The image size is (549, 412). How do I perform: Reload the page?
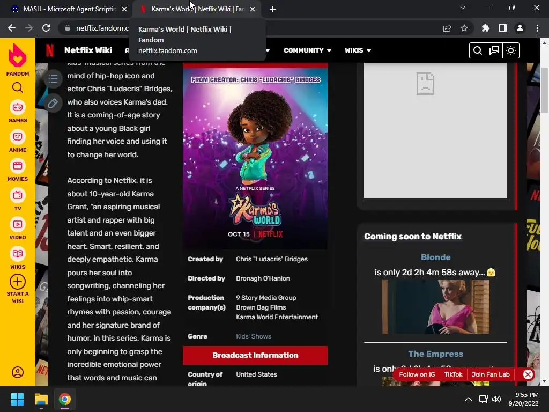[x=46, y=28]
